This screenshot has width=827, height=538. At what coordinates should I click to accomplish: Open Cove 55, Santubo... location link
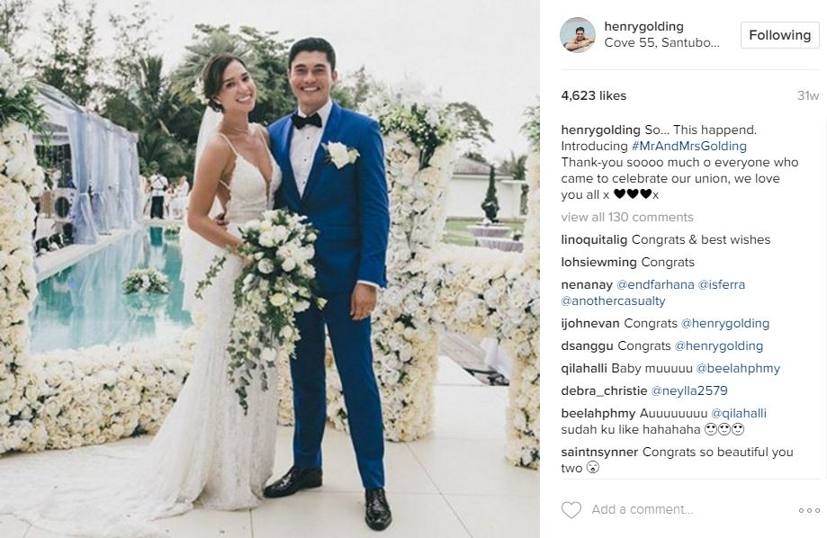coord(661,42)
